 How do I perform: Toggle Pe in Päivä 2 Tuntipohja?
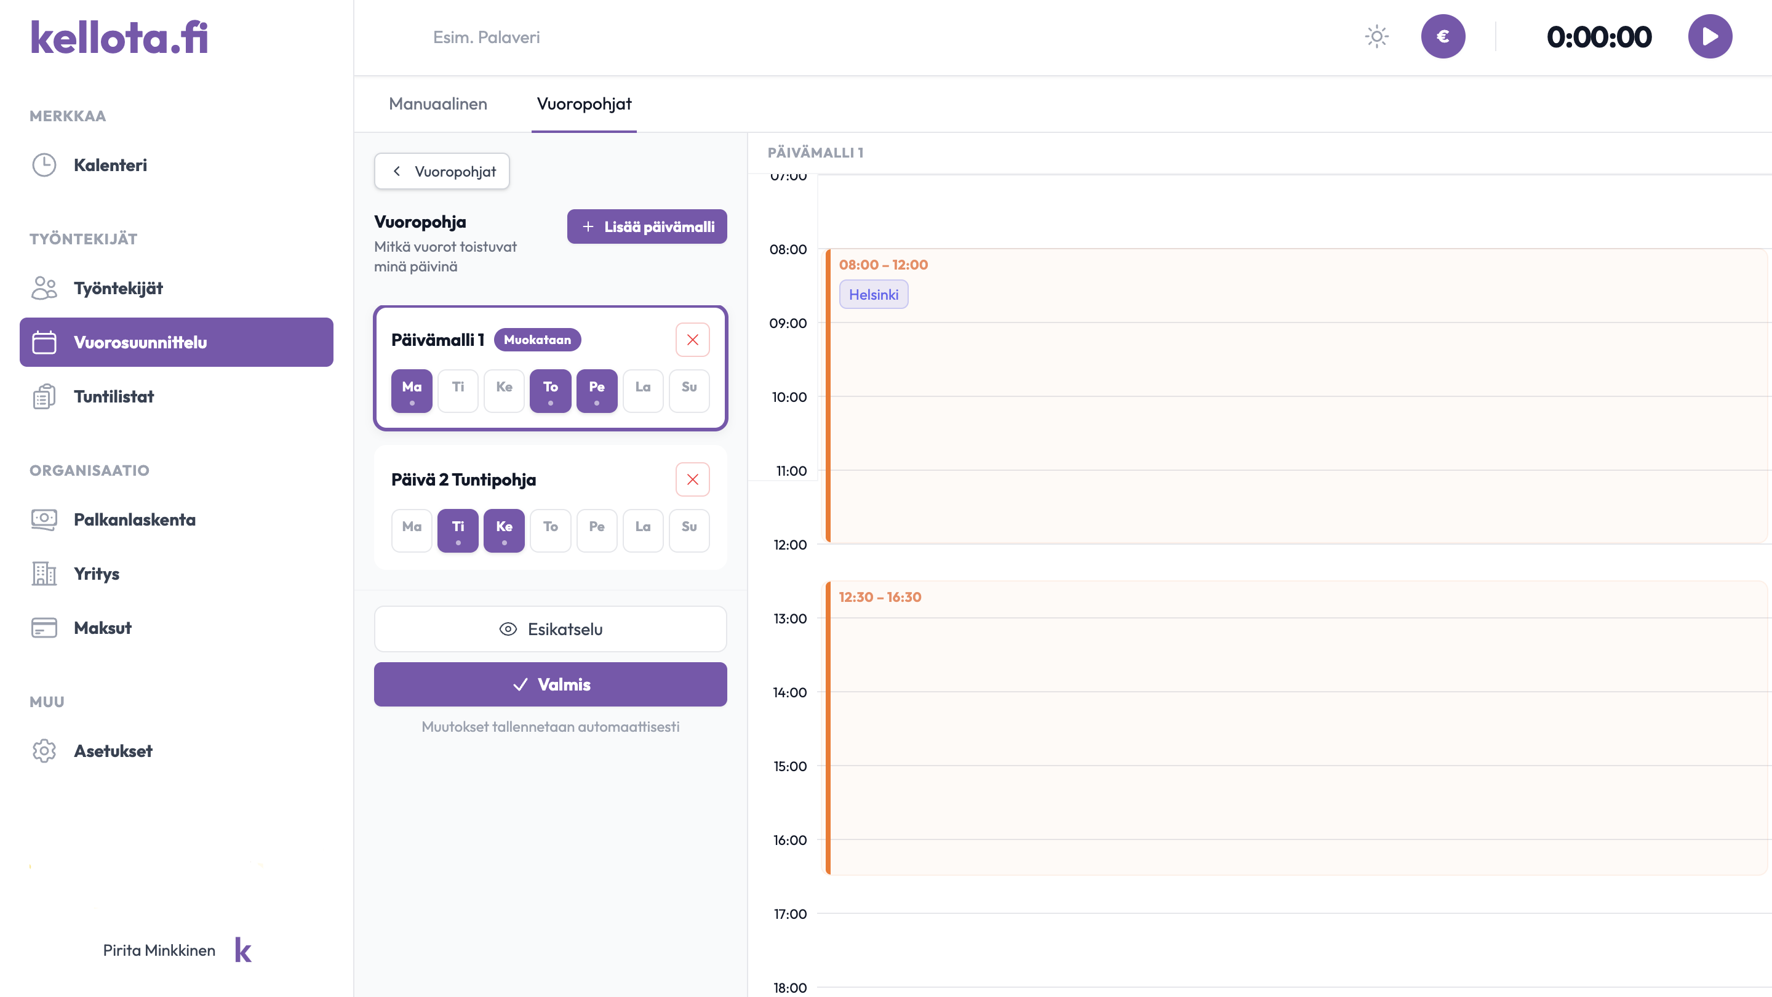[x=596, y=531]
